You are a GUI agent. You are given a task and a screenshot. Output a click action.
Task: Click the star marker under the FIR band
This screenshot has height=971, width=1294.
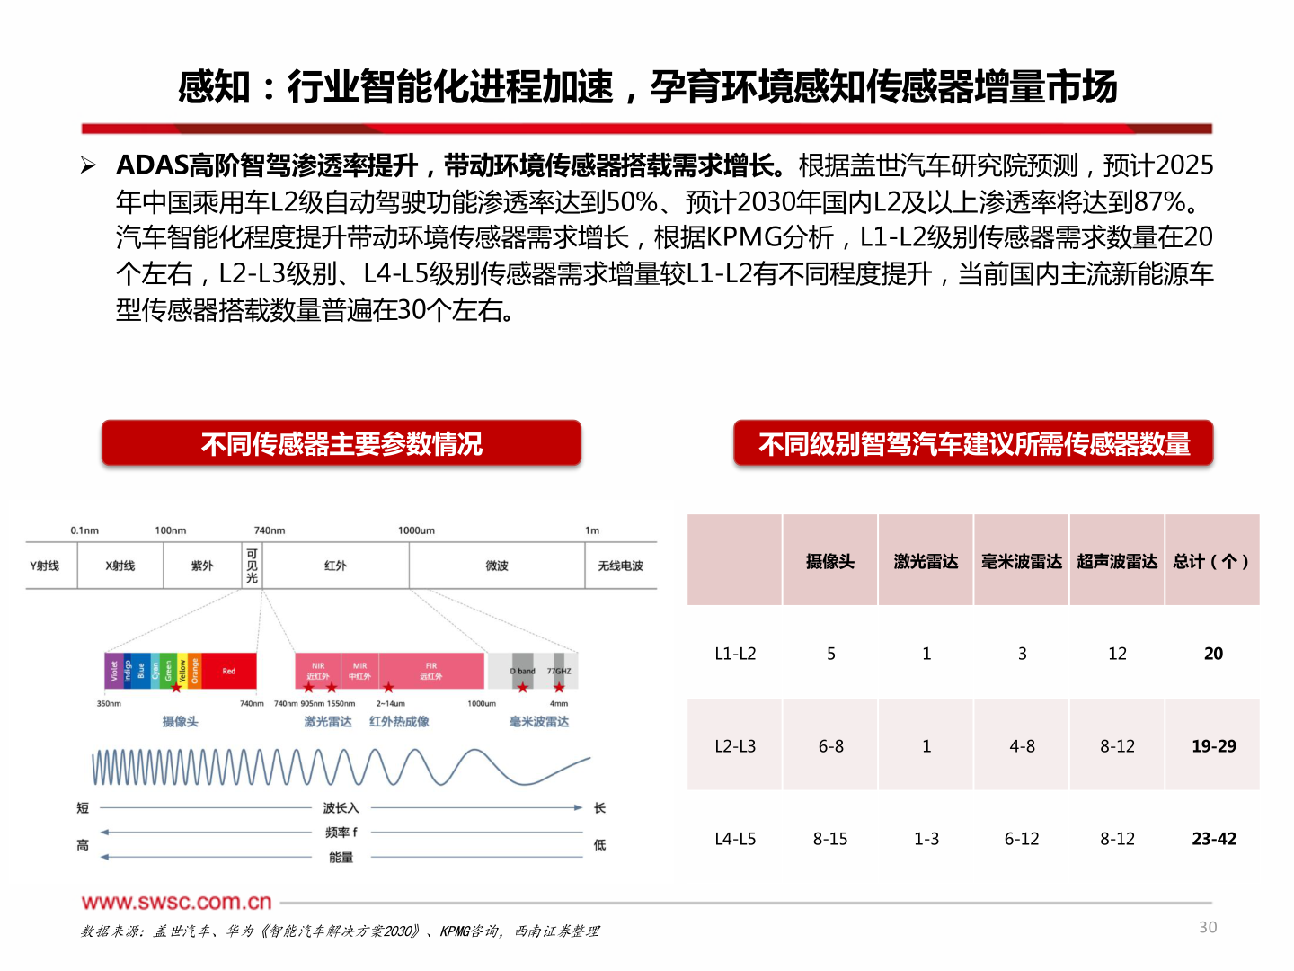(388, 686)
